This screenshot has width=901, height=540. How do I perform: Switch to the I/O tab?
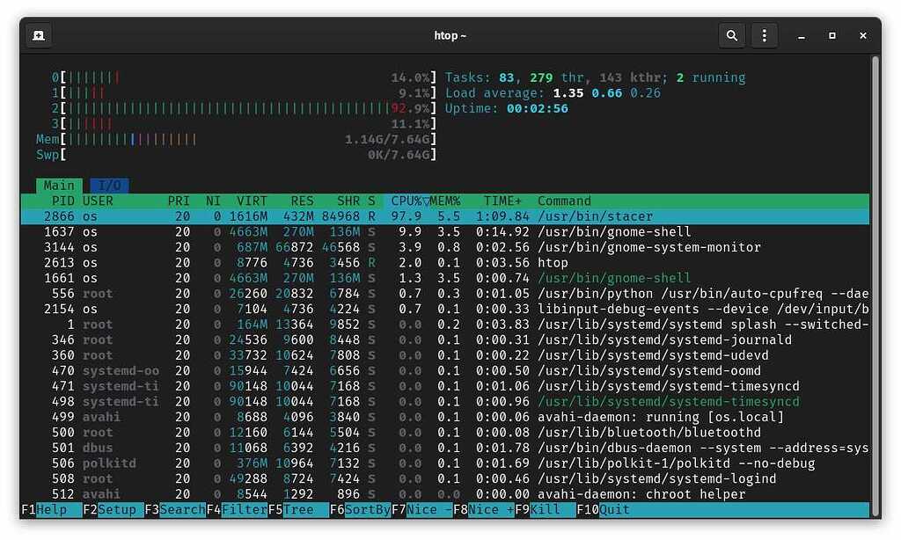109,185
